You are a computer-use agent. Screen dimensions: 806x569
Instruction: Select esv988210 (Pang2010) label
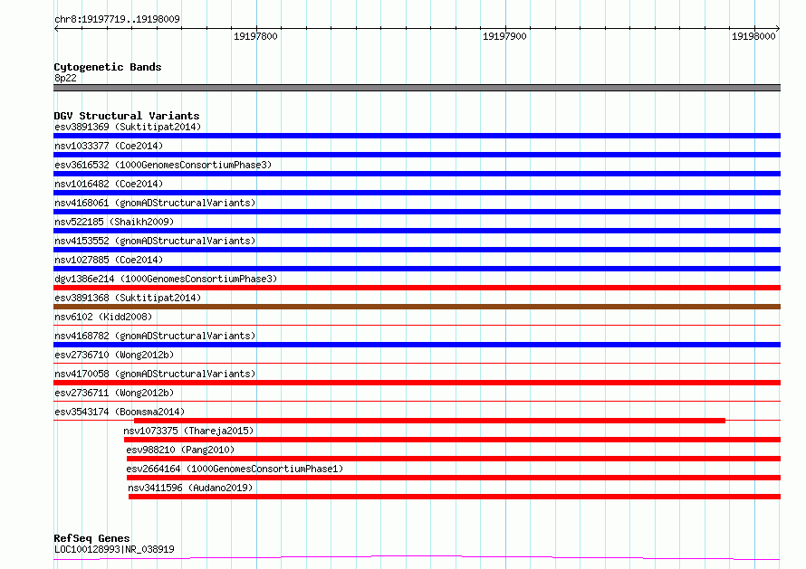180,450
